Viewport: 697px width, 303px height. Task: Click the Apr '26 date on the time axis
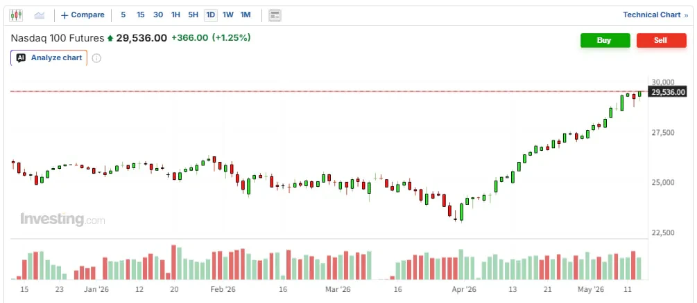[464, 290]
